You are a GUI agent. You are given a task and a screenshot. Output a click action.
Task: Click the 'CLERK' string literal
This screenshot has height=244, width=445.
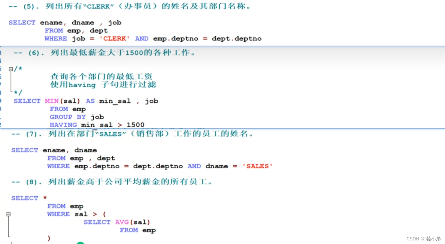tap(114, 39)
